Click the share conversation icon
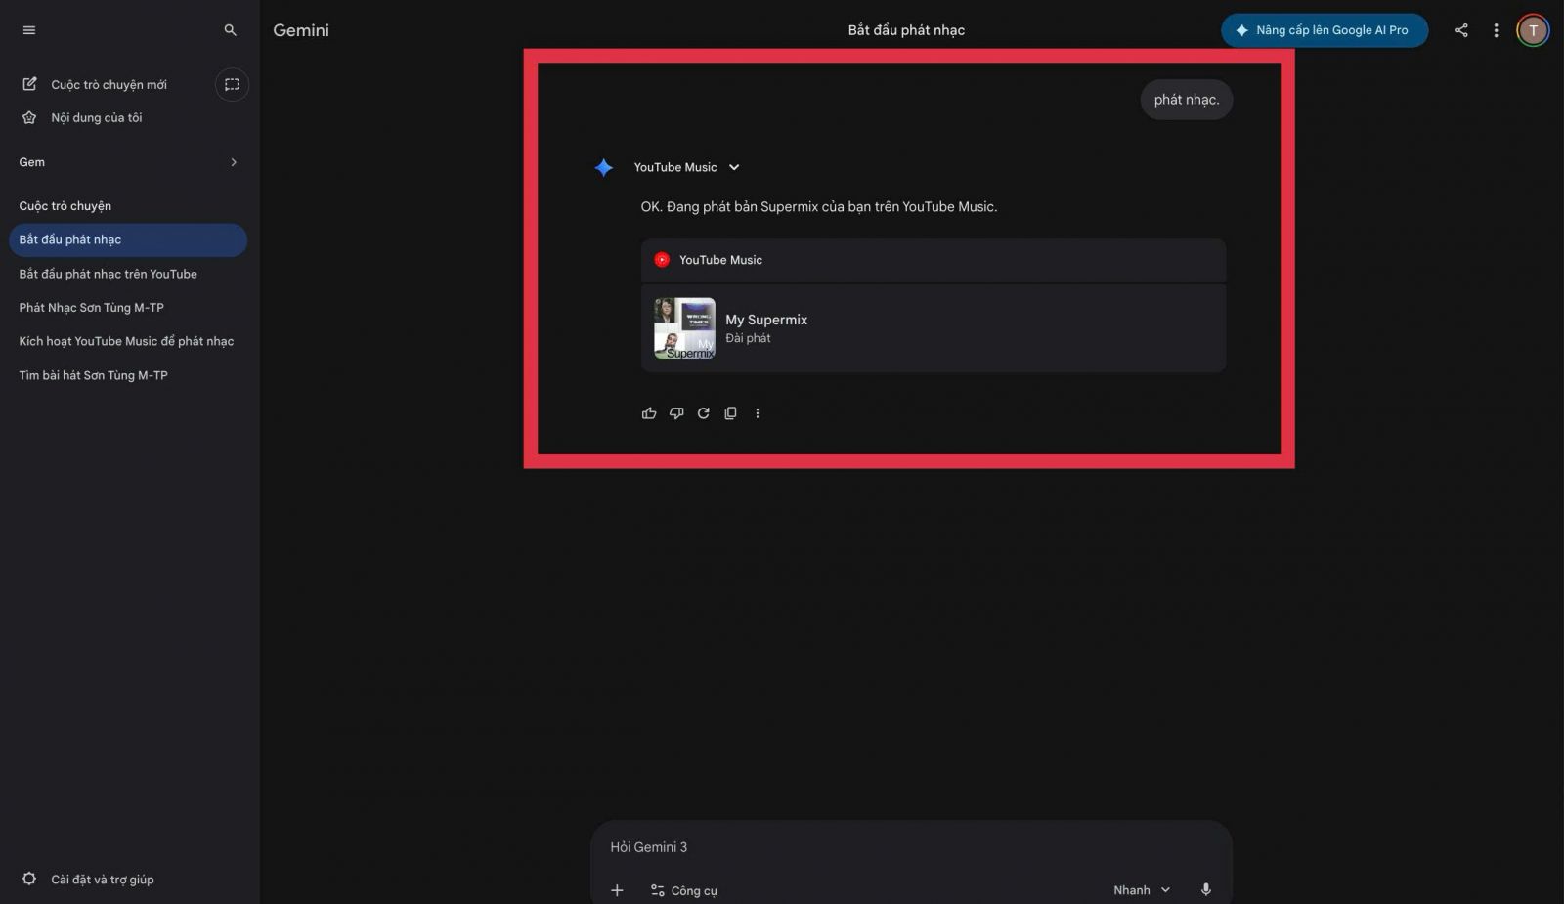 [x=1461, y=30]
